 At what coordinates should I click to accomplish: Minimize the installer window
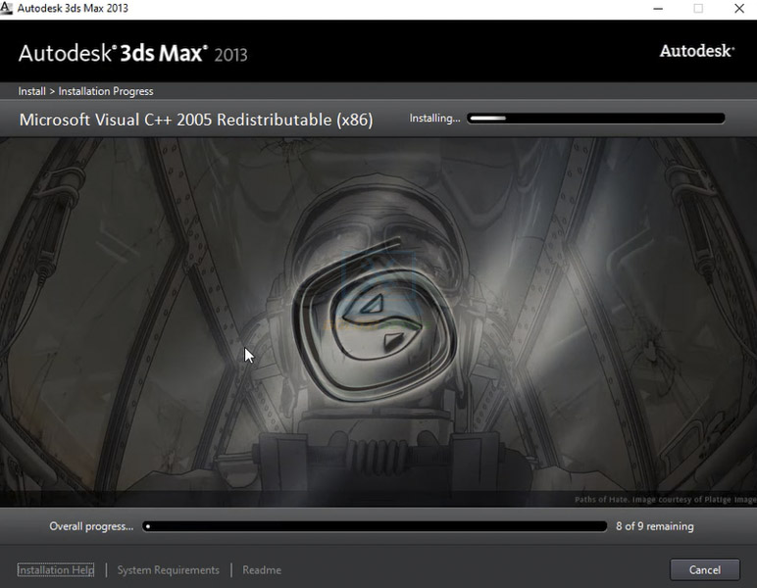(x=654, y=9)
